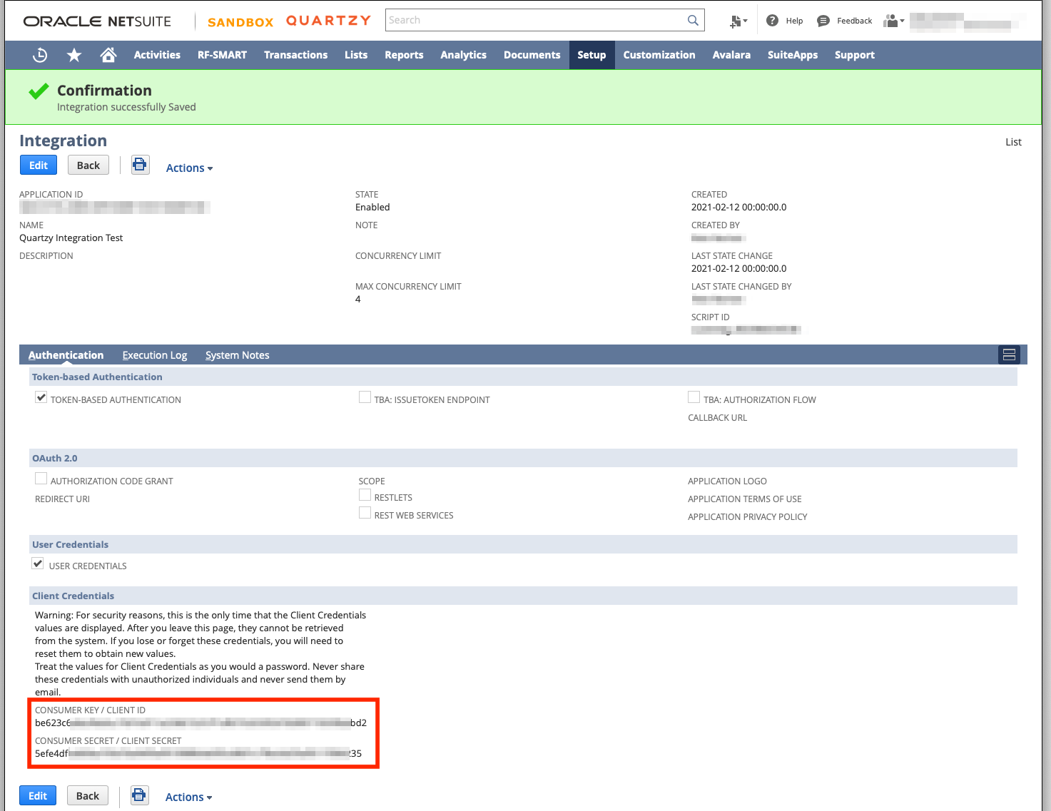The width and height of the screenshot is (1051, 811).
Task: Click the Help question mark icon
Action: click(x=772, y=21)
